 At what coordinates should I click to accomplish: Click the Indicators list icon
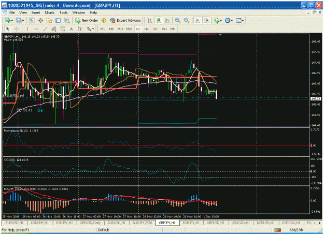217,20
